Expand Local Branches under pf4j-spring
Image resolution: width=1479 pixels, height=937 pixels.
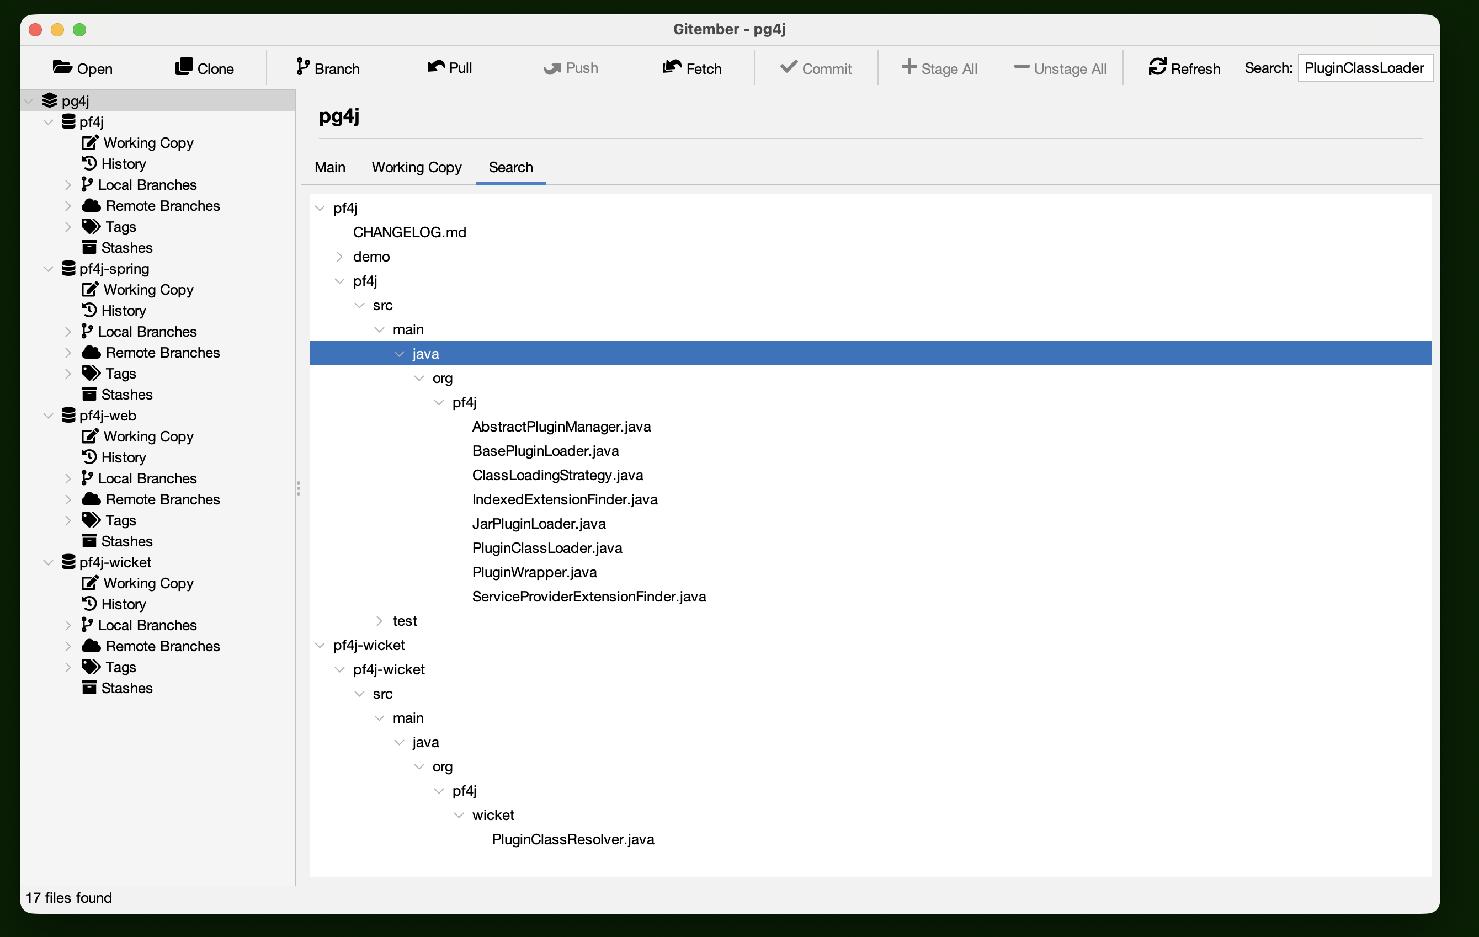pos(68,332)
